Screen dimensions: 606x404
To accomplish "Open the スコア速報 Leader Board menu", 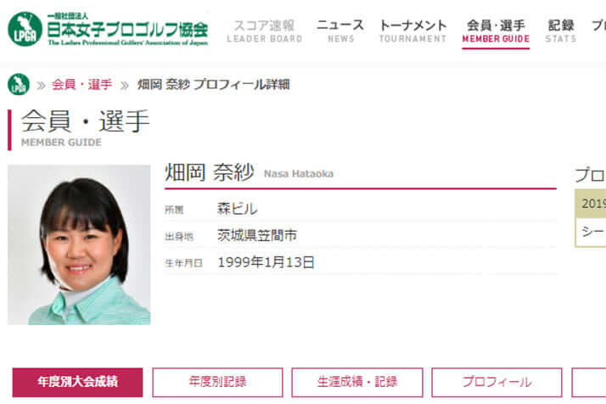I will (x=264, y=31).
